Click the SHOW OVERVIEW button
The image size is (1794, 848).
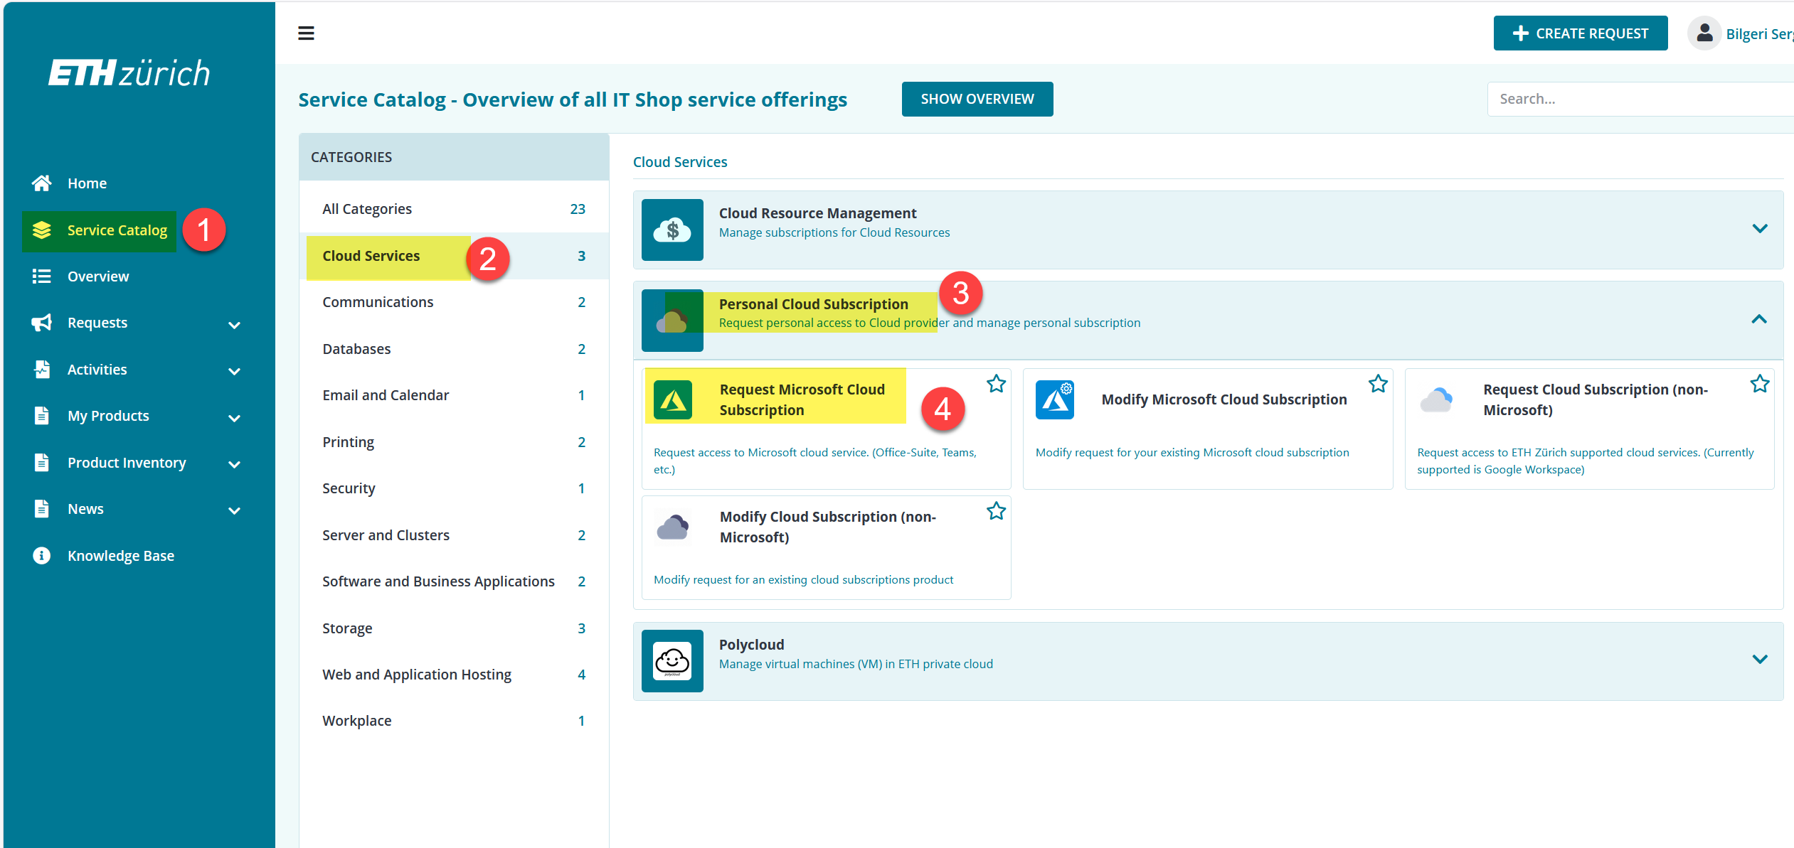[x=977, y=99]
